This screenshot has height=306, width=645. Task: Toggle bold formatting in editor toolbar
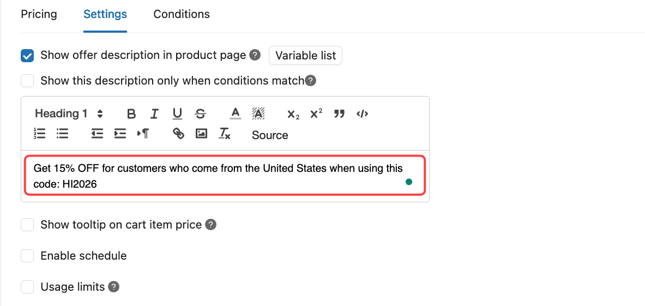tap(131, 114)
